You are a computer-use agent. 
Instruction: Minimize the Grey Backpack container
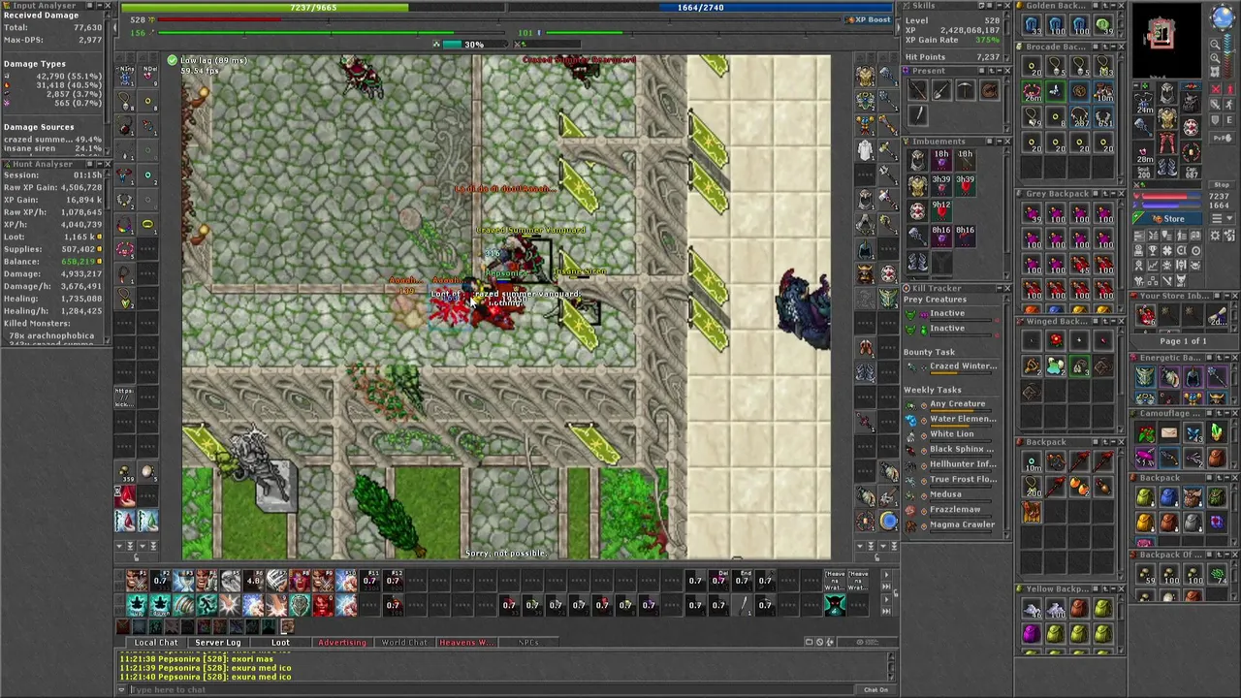click(x=1113, y=193)
